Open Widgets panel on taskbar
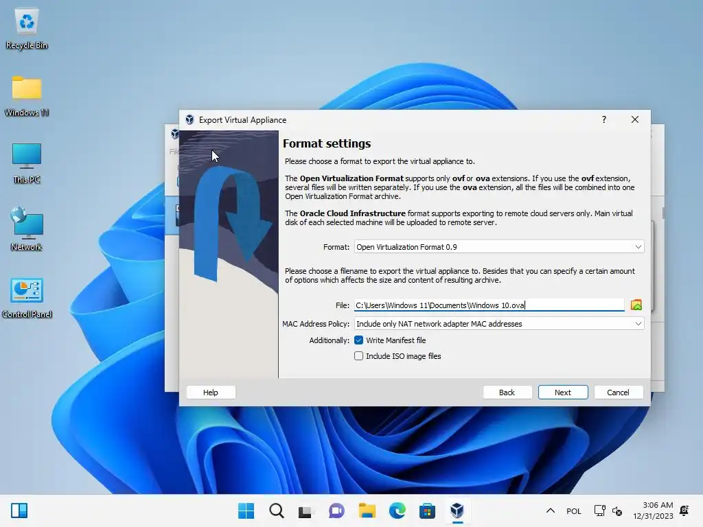Viewport: 703px width, 527px height. pyautogui.click(x=19, y=511)
